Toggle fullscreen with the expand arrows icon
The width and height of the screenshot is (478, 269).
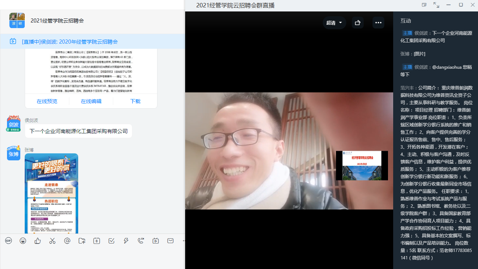click(x=436, y=5)
